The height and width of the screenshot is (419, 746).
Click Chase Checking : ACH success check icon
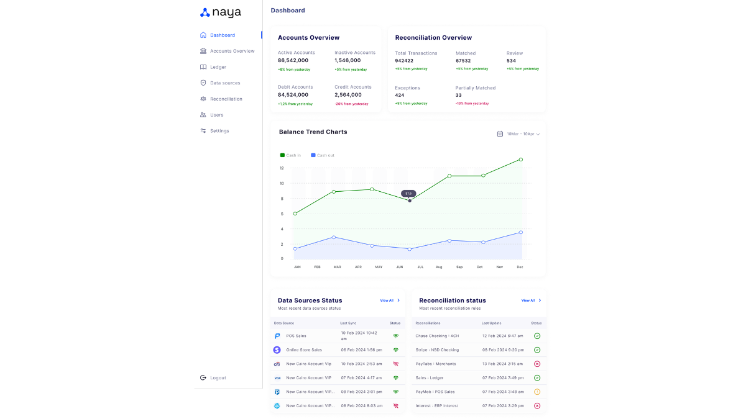(537, 336)
